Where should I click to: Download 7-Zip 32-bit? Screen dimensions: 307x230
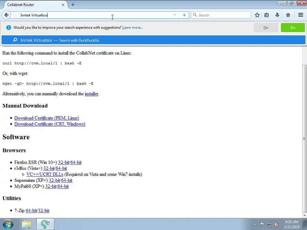[44, 211]
